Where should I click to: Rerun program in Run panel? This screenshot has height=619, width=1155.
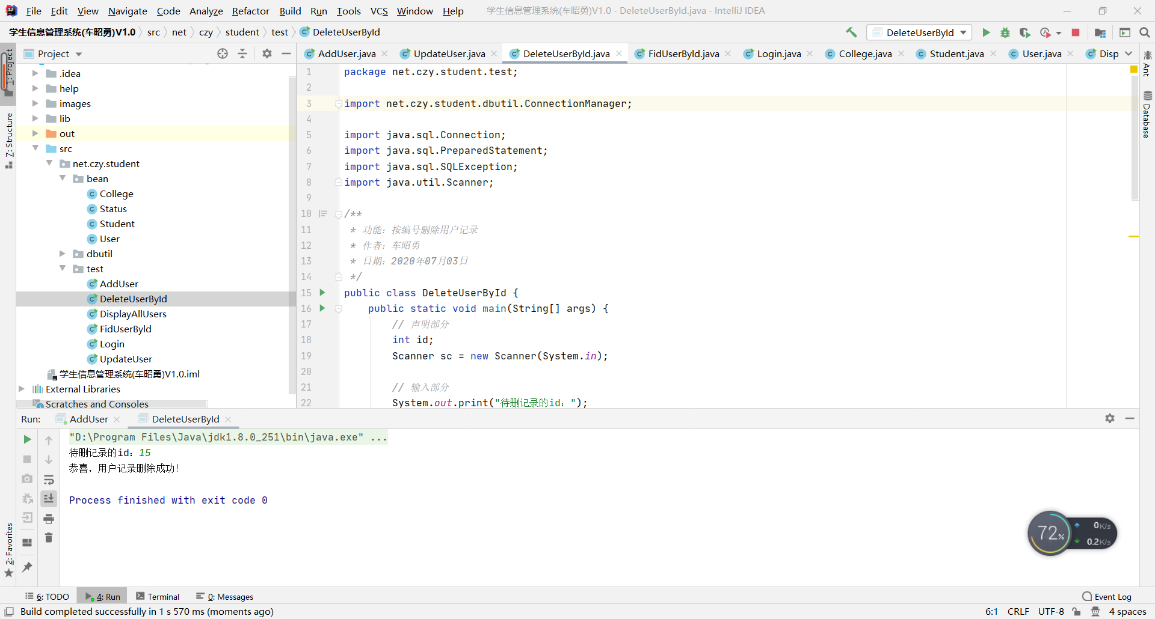(27, 439)
